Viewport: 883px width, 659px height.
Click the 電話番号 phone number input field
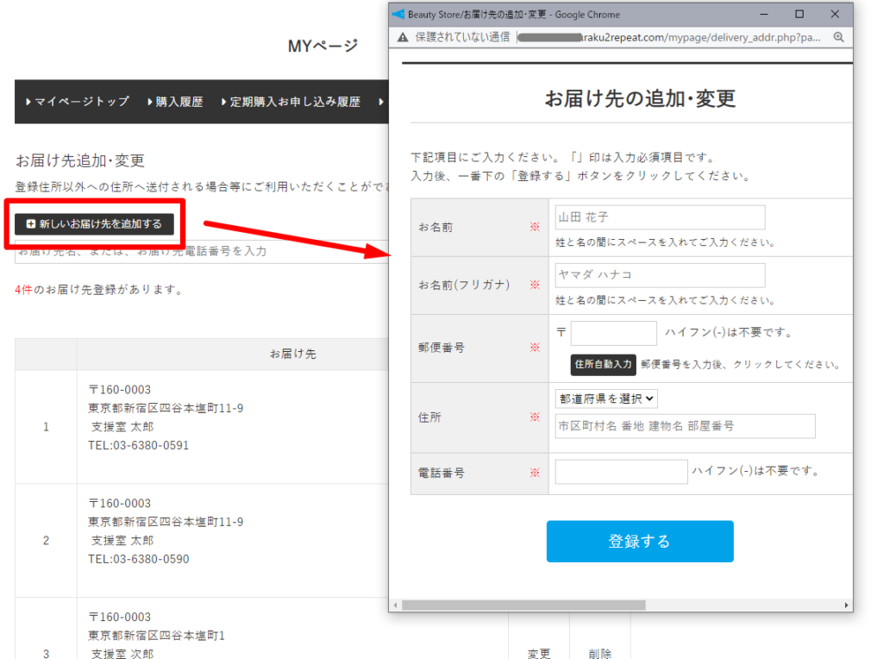coord(621,472)
